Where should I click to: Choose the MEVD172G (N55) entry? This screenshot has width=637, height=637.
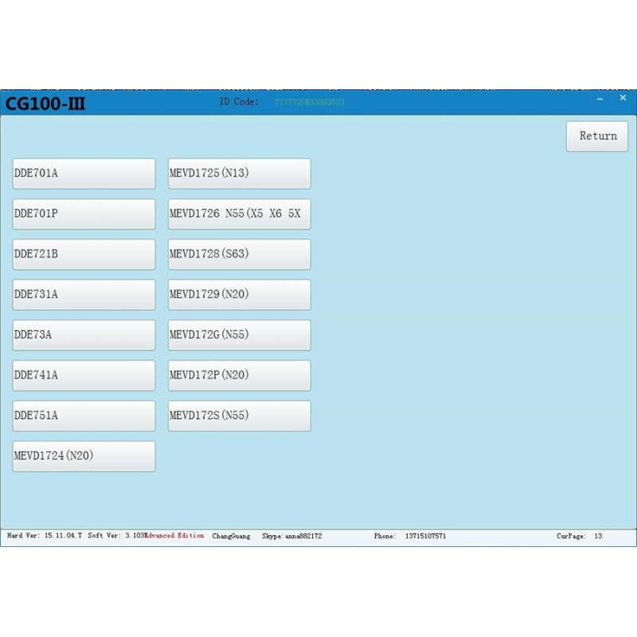pyautogui.click(x=239, y=335)
